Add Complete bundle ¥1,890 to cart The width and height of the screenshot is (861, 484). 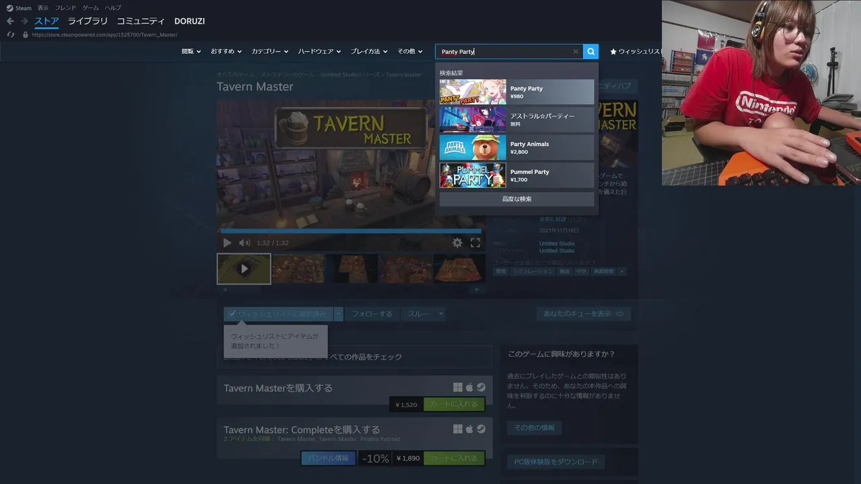[454, 458]
